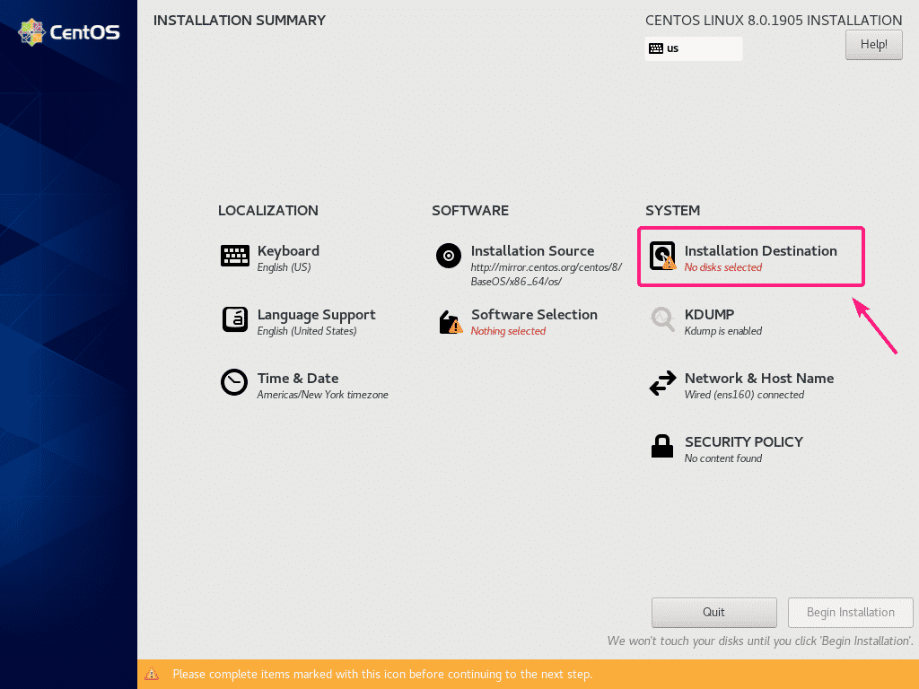Screen dimensions: 919x689
Task: Click 'No content found' status text
Action: click(x=723, y=458)
